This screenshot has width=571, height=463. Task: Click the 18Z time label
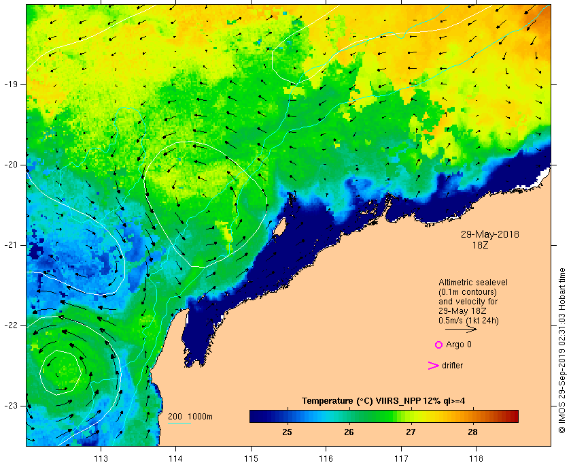480,246
